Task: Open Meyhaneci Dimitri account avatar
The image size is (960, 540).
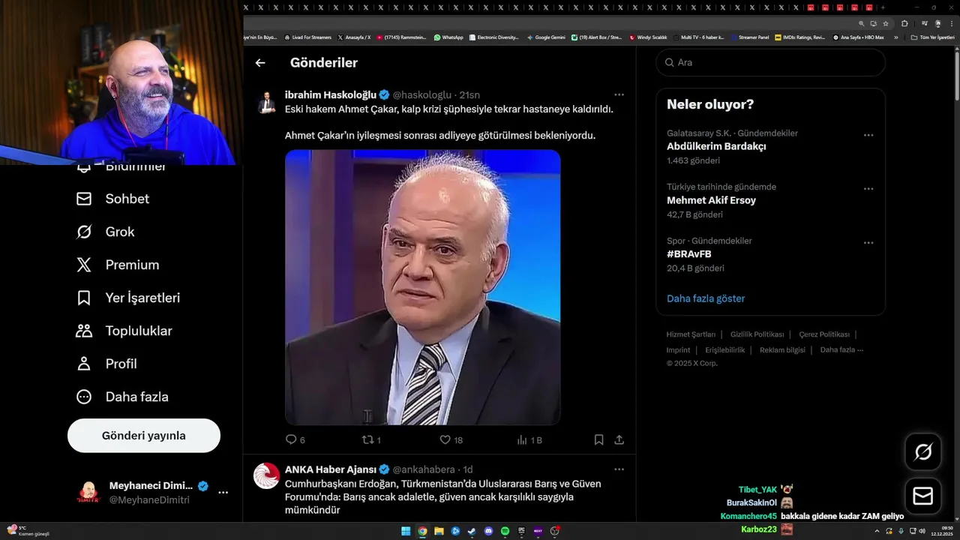Action: point(88,493)
